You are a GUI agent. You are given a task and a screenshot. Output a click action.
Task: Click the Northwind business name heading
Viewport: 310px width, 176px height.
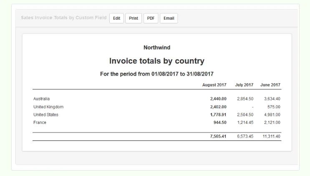click(157, 48)
